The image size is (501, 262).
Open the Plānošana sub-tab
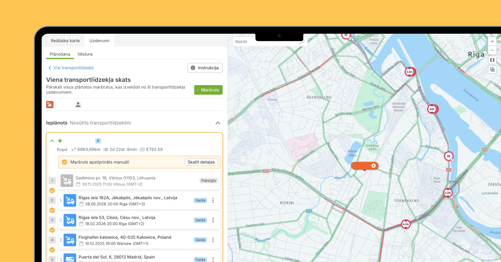[x=60, y=54]
